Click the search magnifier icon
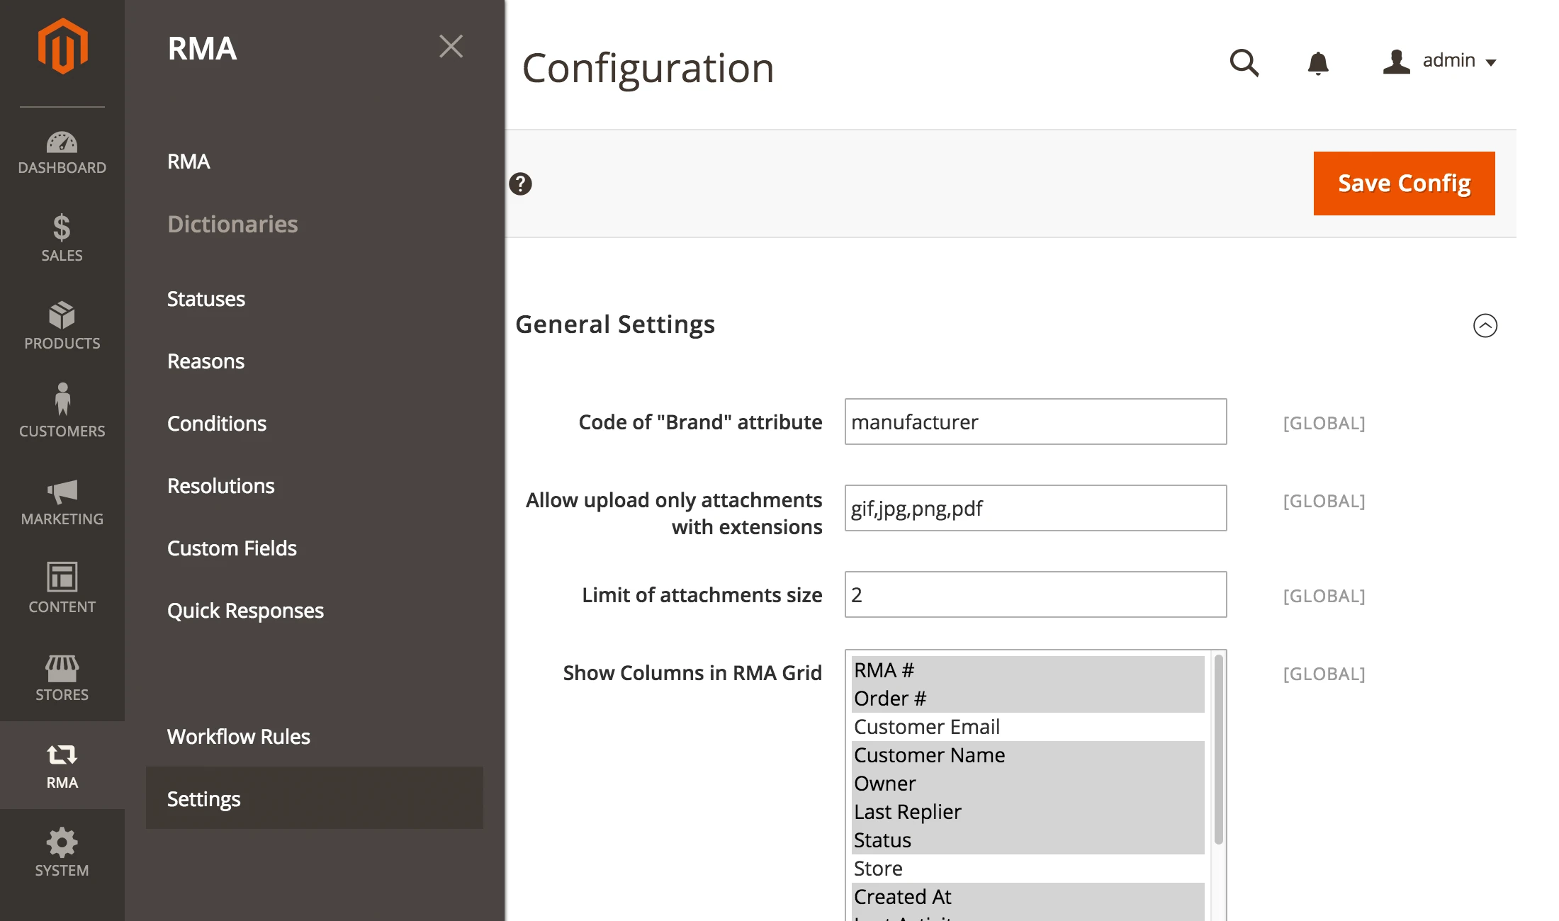 click(1244, 63)
